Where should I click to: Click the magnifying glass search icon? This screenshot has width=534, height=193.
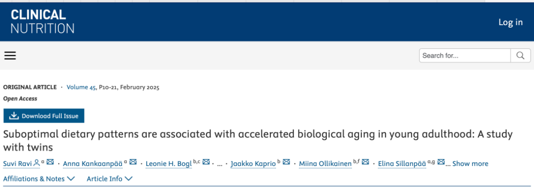click(x=520, y=56)
